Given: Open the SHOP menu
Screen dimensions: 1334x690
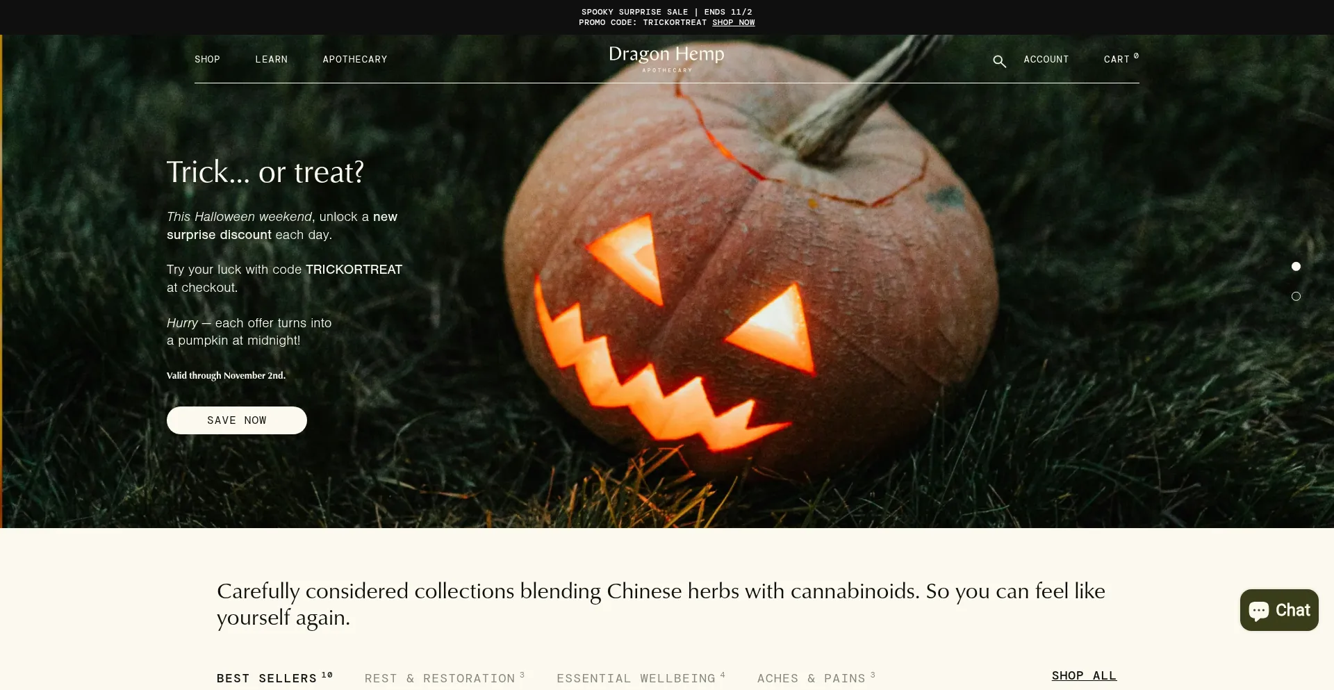Looking at the screenshot, I should tap(207, 60).
